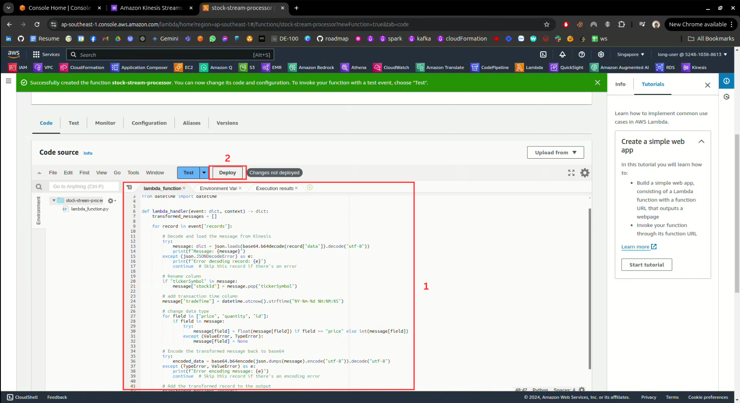This screenshot has height=403, width=740.
Task: Open the Tools menu in editor
Action: (x=133, y=173)
